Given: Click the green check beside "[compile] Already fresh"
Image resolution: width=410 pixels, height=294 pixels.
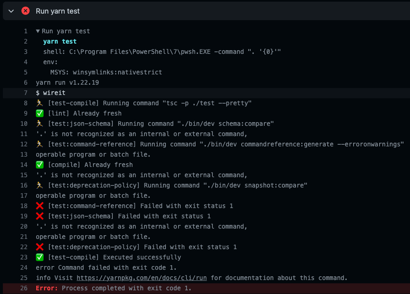Looking at the screenshot, I should point(39,164).
